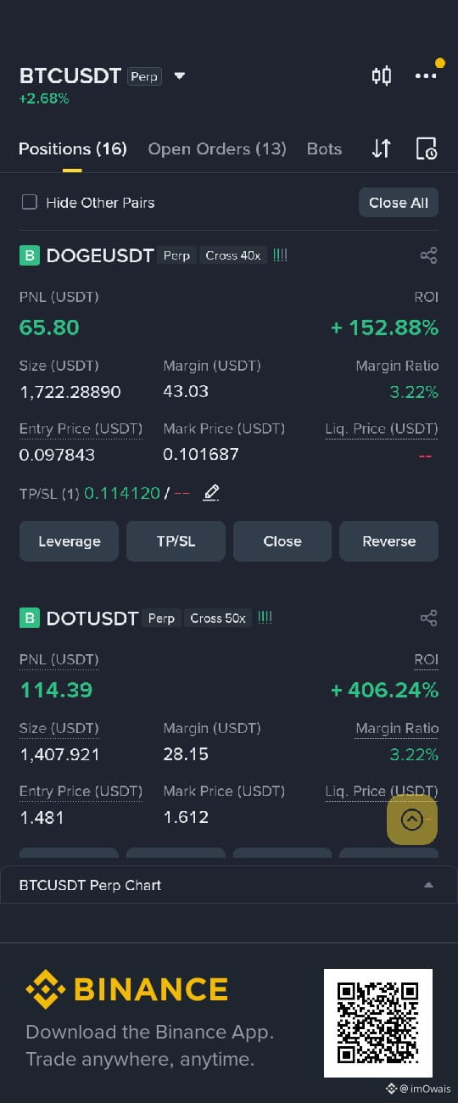The width and height of the screenshot is (458, 1103).
Task: Open the order history clock icon
Action: 427,148
